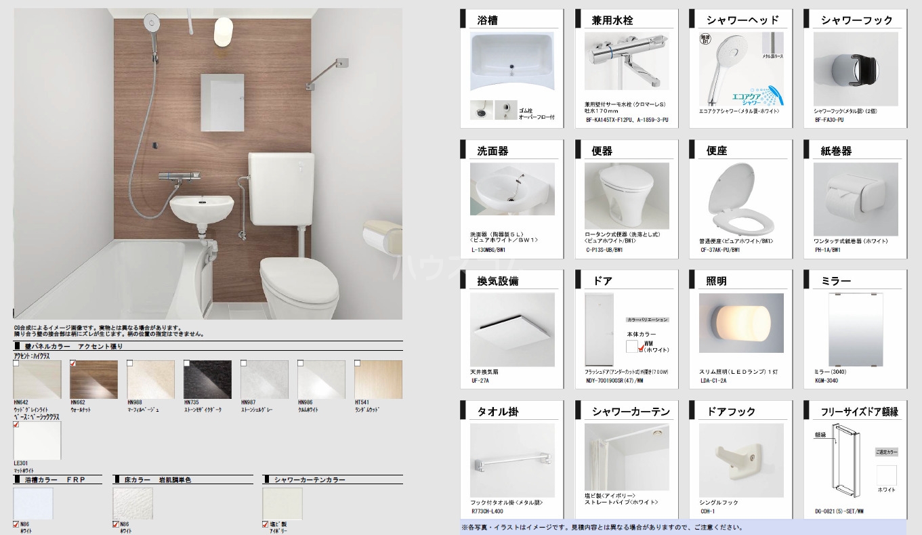
Task: Uncheck the 塩ビ製 shower curtain color checkbox
Action: point(266,523)
